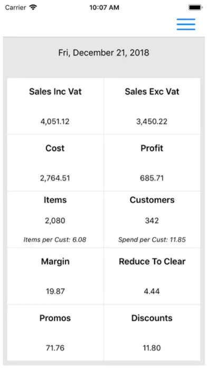Screen dimensions: 207x368
Task: Tap the Items tile title
Action: coord(55,200)
